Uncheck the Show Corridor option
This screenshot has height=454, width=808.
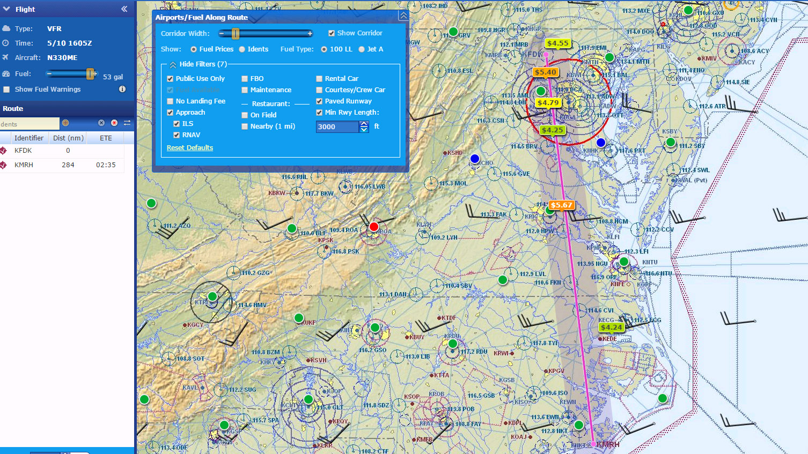(331, 33)
